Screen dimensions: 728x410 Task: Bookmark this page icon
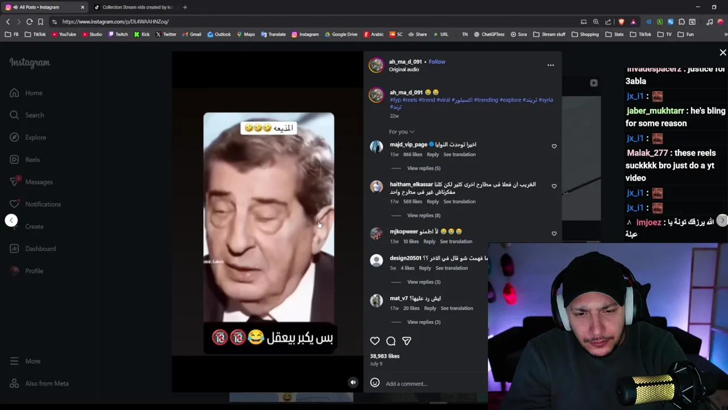(40, 22)
